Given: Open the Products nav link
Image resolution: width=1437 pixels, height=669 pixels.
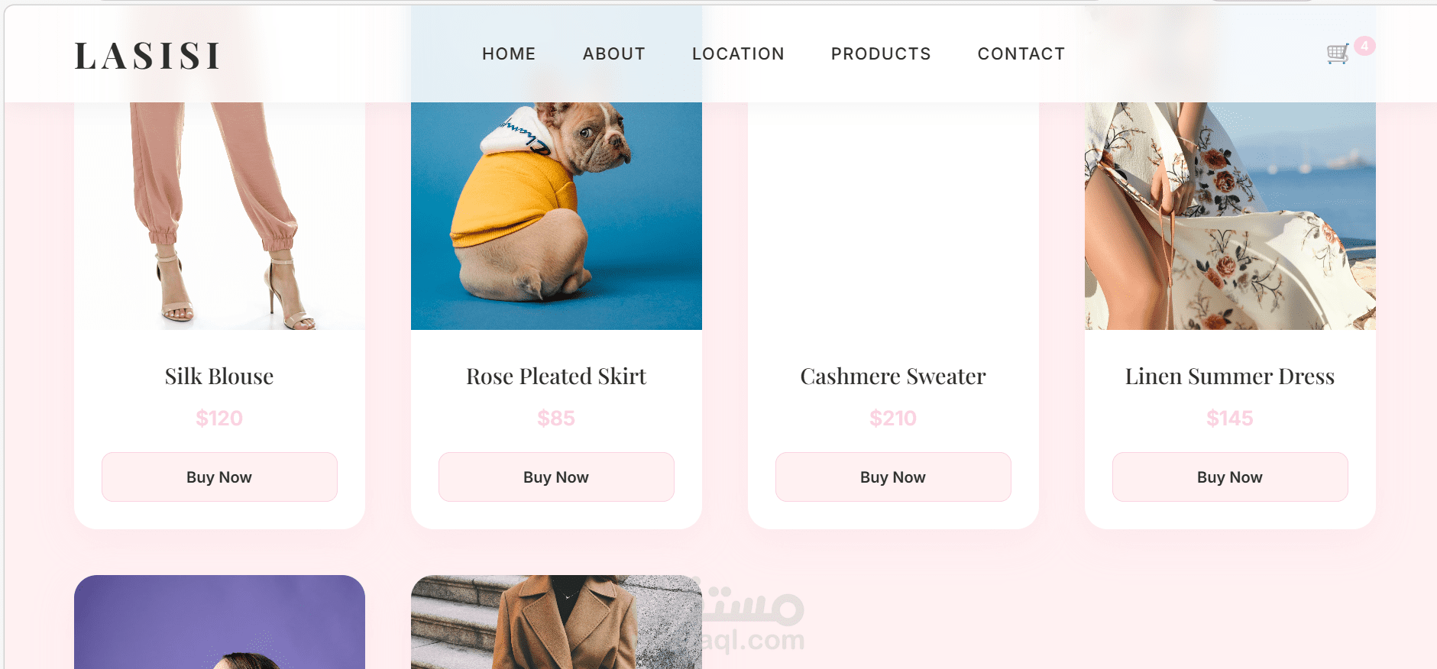Looking at the screenshot, I should [x=881, y=53].
